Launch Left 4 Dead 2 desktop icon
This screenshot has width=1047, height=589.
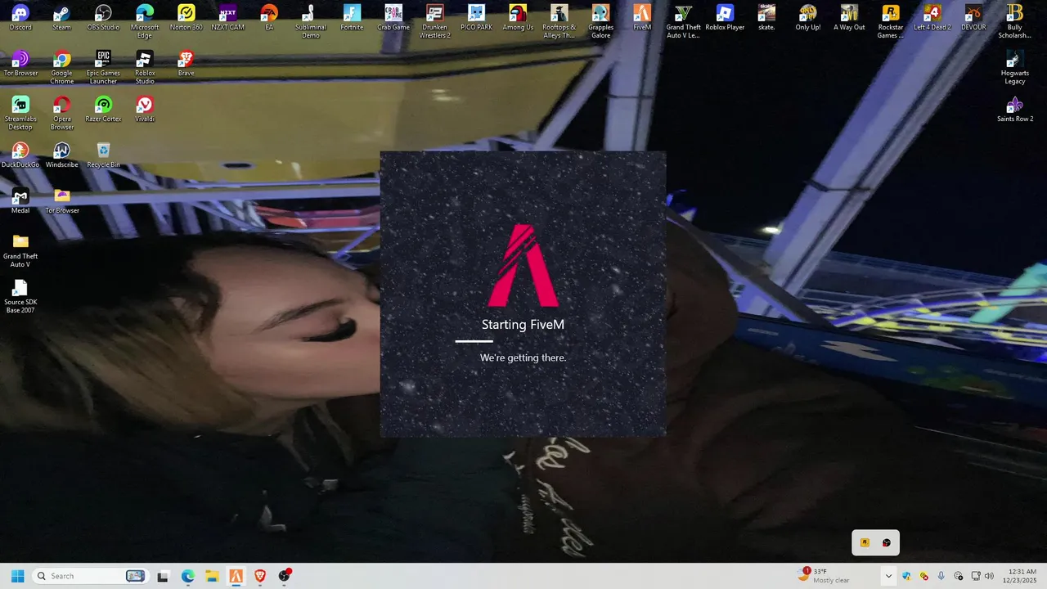932,18
